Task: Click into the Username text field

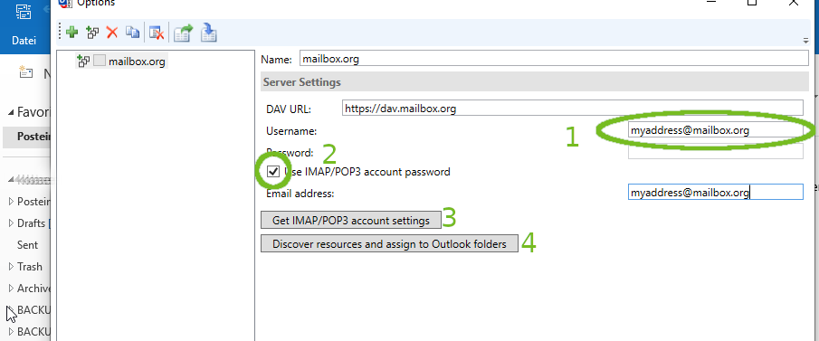Action: click(715, 130)
